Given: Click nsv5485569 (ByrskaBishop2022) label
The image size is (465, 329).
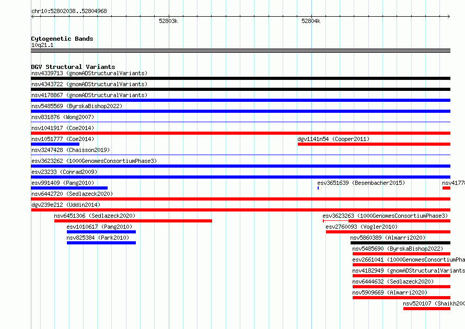Looking at the screenshot, I should pos(77,106).
